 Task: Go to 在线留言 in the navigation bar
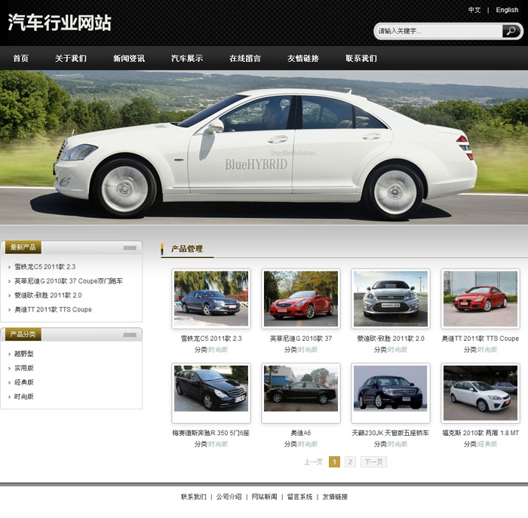245,58
